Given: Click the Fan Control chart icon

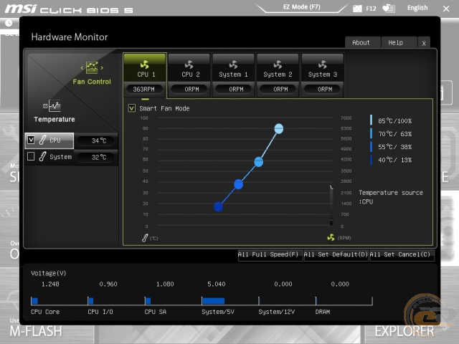Looking at the screenshot, I should click(x=92, y=67).
